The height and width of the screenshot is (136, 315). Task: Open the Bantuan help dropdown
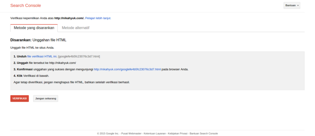292,5
